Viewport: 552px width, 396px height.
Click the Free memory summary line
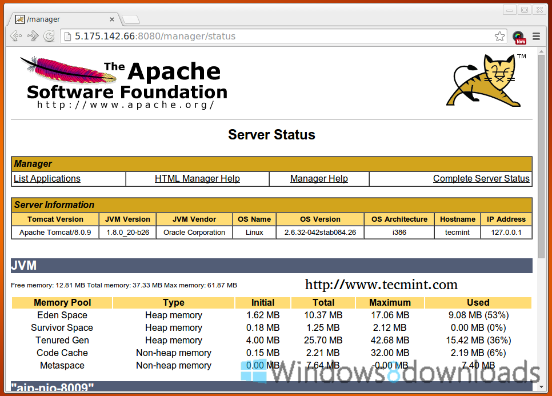pyautogui.click(x=124, y=285)
